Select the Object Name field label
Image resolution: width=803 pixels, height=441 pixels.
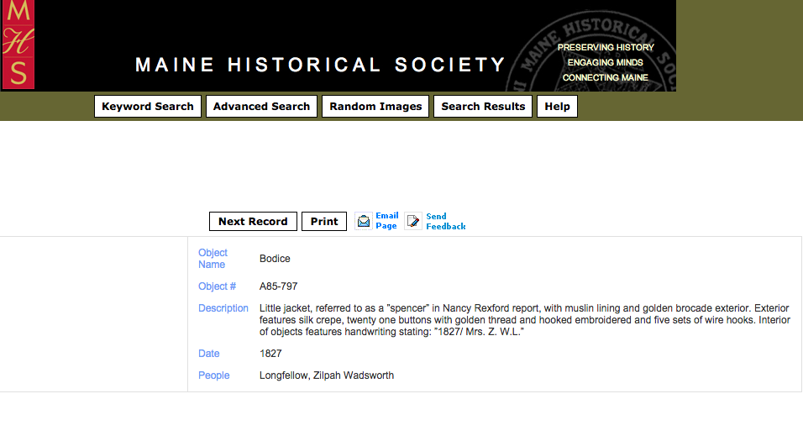tap(213, 259)
